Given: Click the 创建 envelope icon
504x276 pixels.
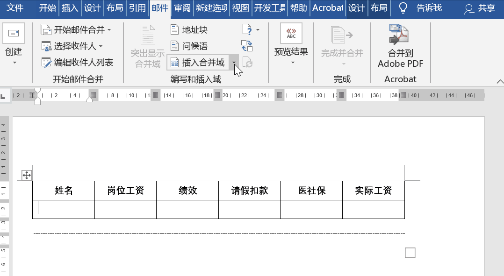Looking at the screenshot, I should tap(14, 33).
